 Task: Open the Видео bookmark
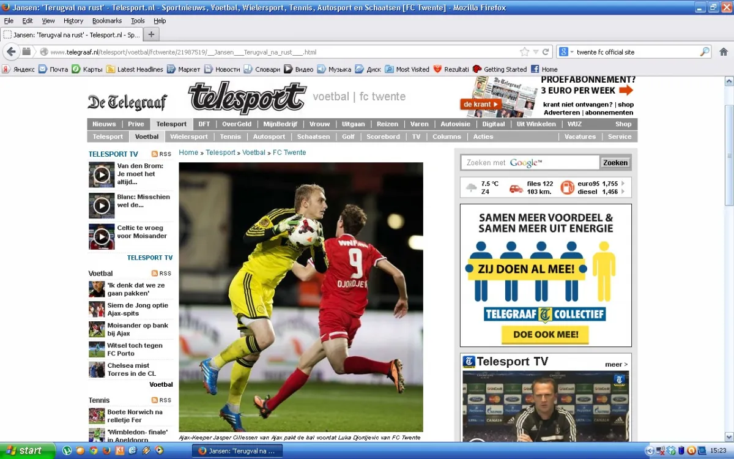pyautogui.click(x=298, y=69)
